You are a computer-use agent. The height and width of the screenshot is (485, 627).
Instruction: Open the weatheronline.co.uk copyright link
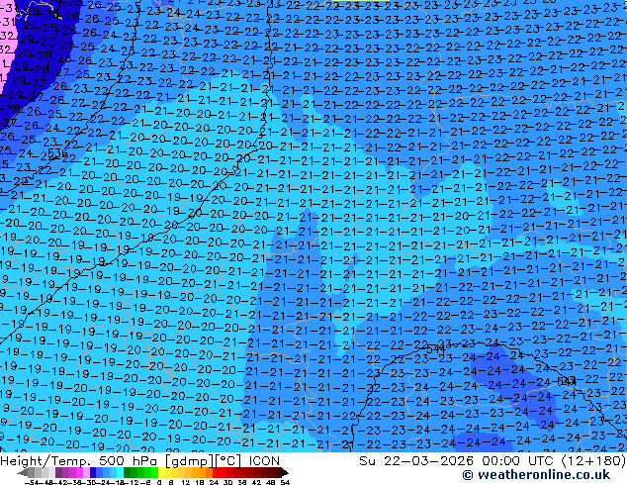[x=536, y=475]
